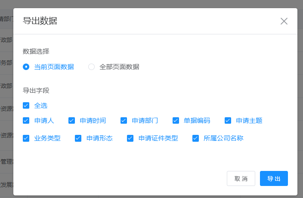Uncheck the 单据编码 field
Viewport: 303px width, 198px height.
click(176, 121)
